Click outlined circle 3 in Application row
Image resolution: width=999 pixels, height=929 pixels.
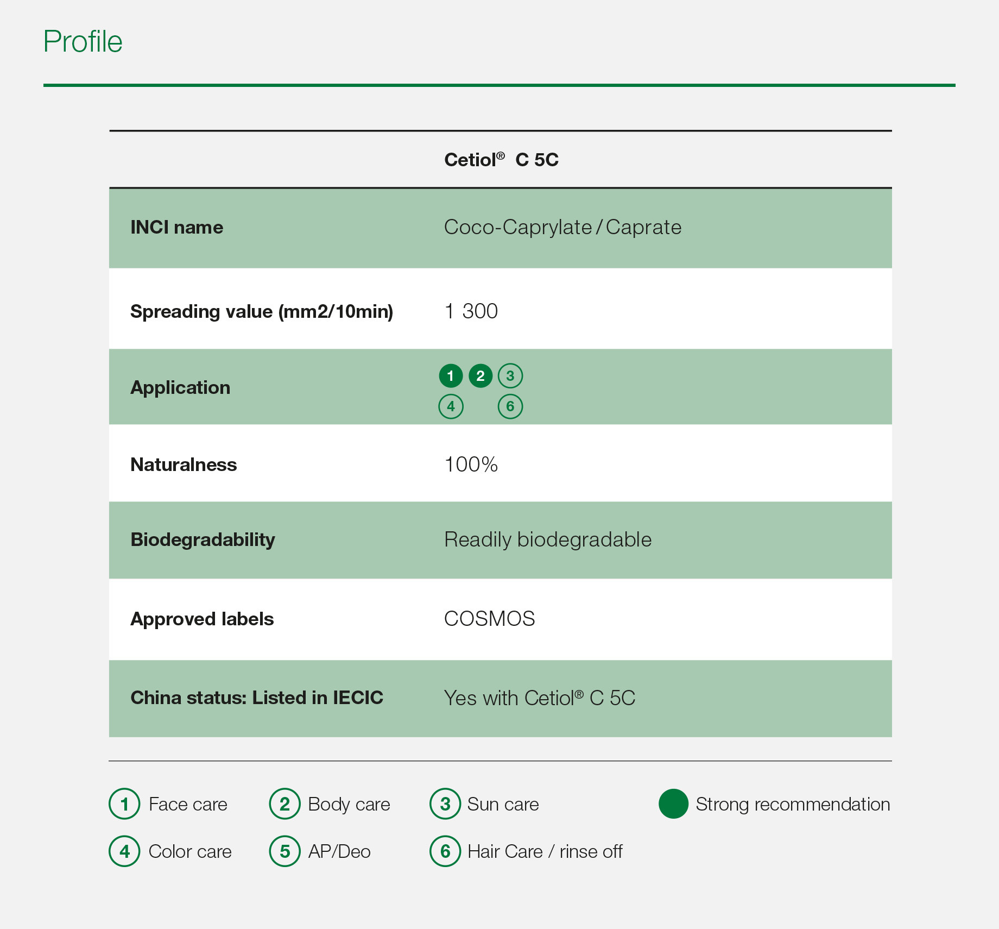tap(510, 376)
